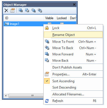Click the Locked column header

pos(62,18)
